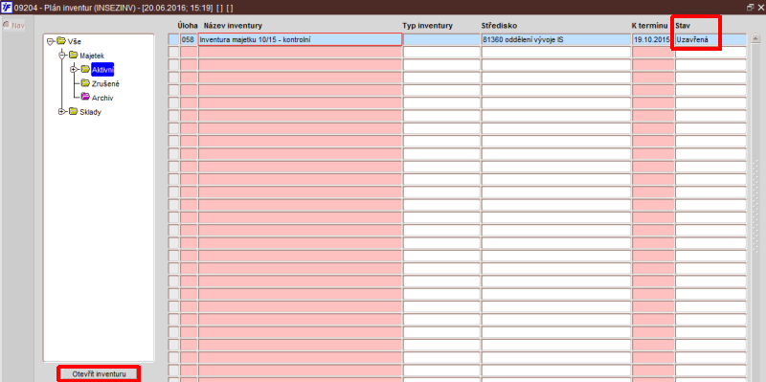
Task: Select the 'Majetek' folder in tree
Action: tap(92, 56)
